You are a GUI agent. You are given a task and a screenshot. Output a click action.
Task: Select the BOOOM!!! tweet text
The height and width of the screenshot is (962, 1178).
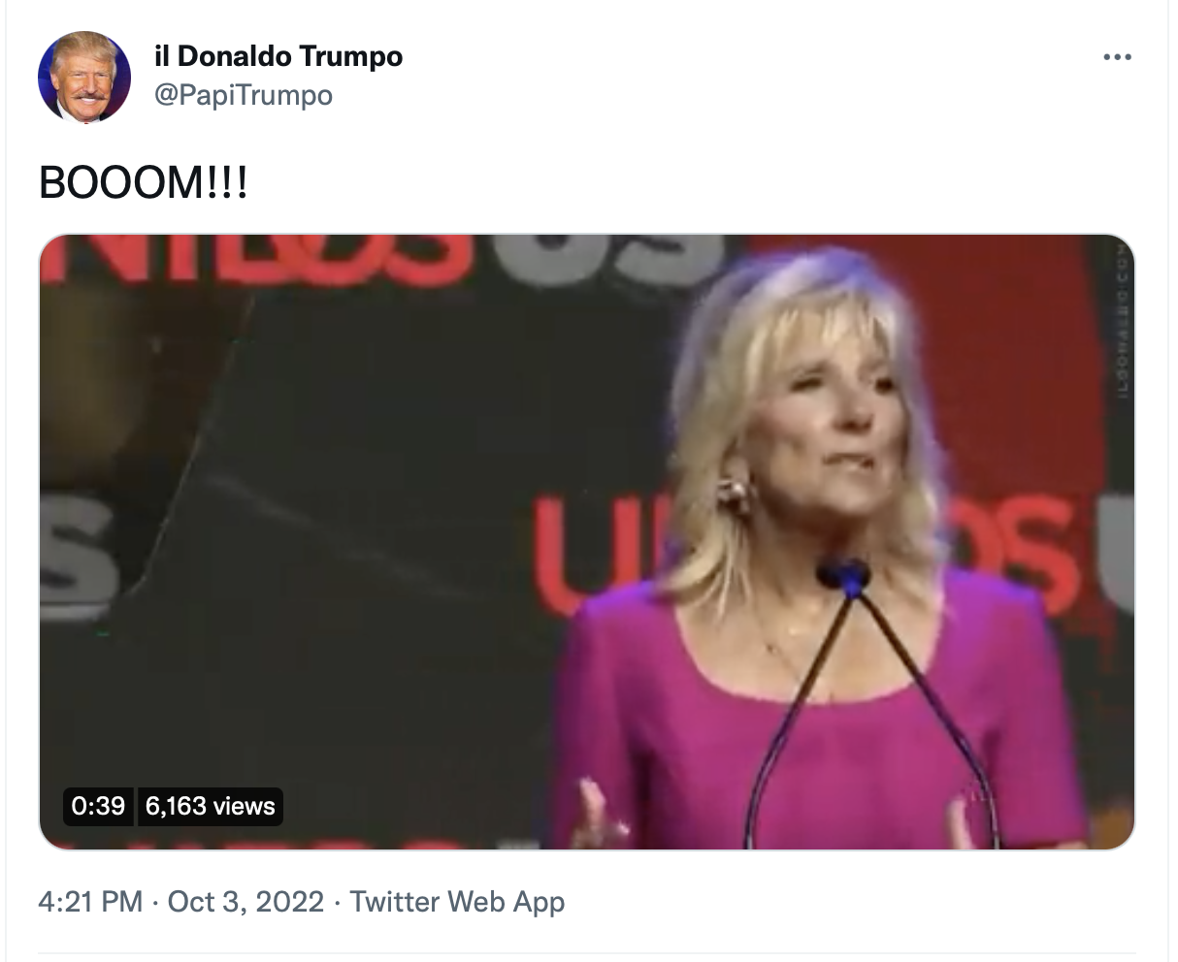point(144,182)
